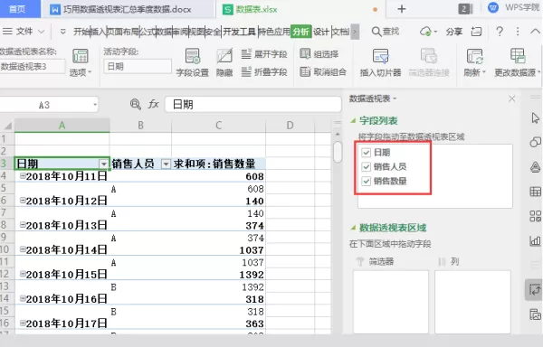Open the 销售人员 column filter dropdown
543x347 pixels.
[x=167, y=164]
